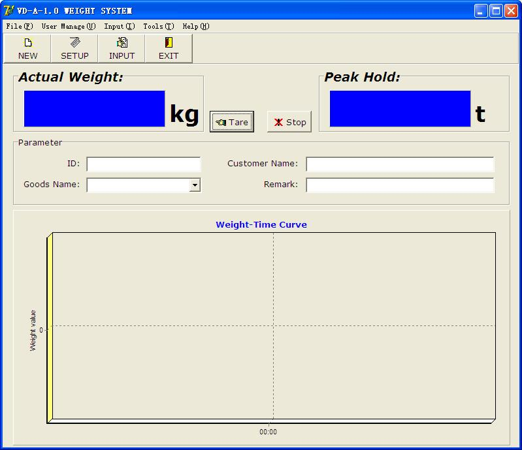This screenshot has height=450, width=522.
Task: Open the Tools menu
Action: (158, 27)
